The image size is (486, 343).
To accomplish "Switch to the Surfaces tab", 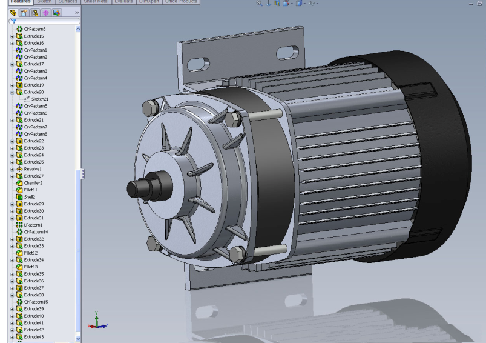I will click(68, 2).
